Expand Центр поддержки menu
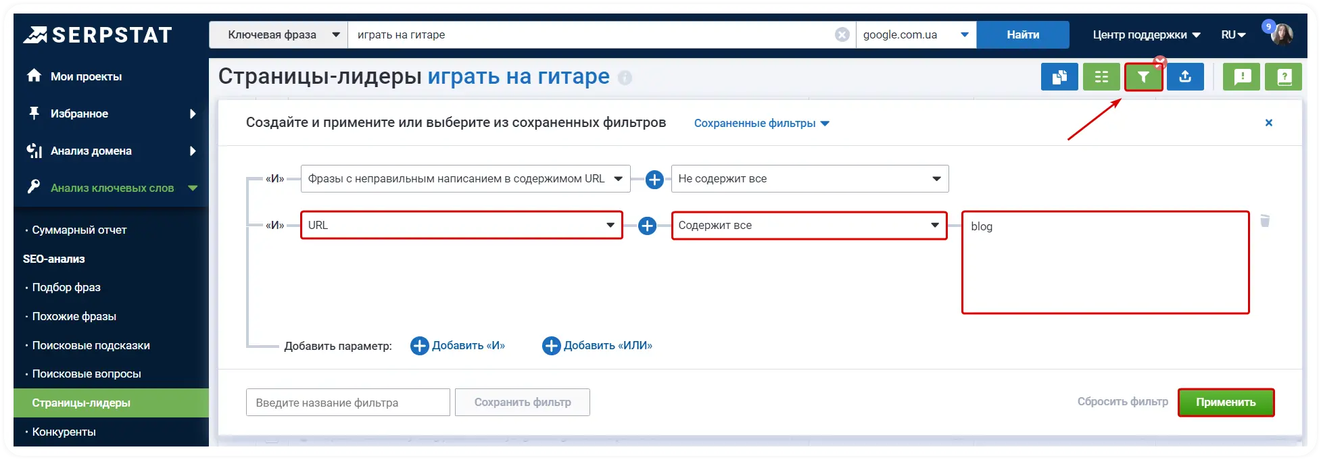Viewport: 1321px width, 460px height. (x=1147, y=34)
